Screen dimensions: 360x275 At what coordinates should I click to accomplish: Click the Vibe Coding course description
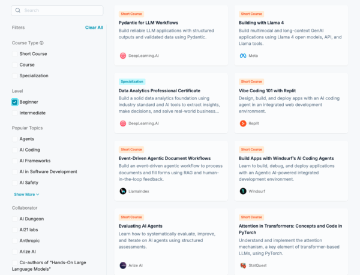(289, 105)
